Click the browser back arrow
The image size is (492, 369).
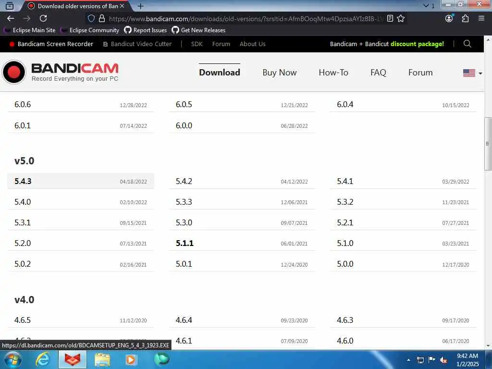[x=11, y=19]
